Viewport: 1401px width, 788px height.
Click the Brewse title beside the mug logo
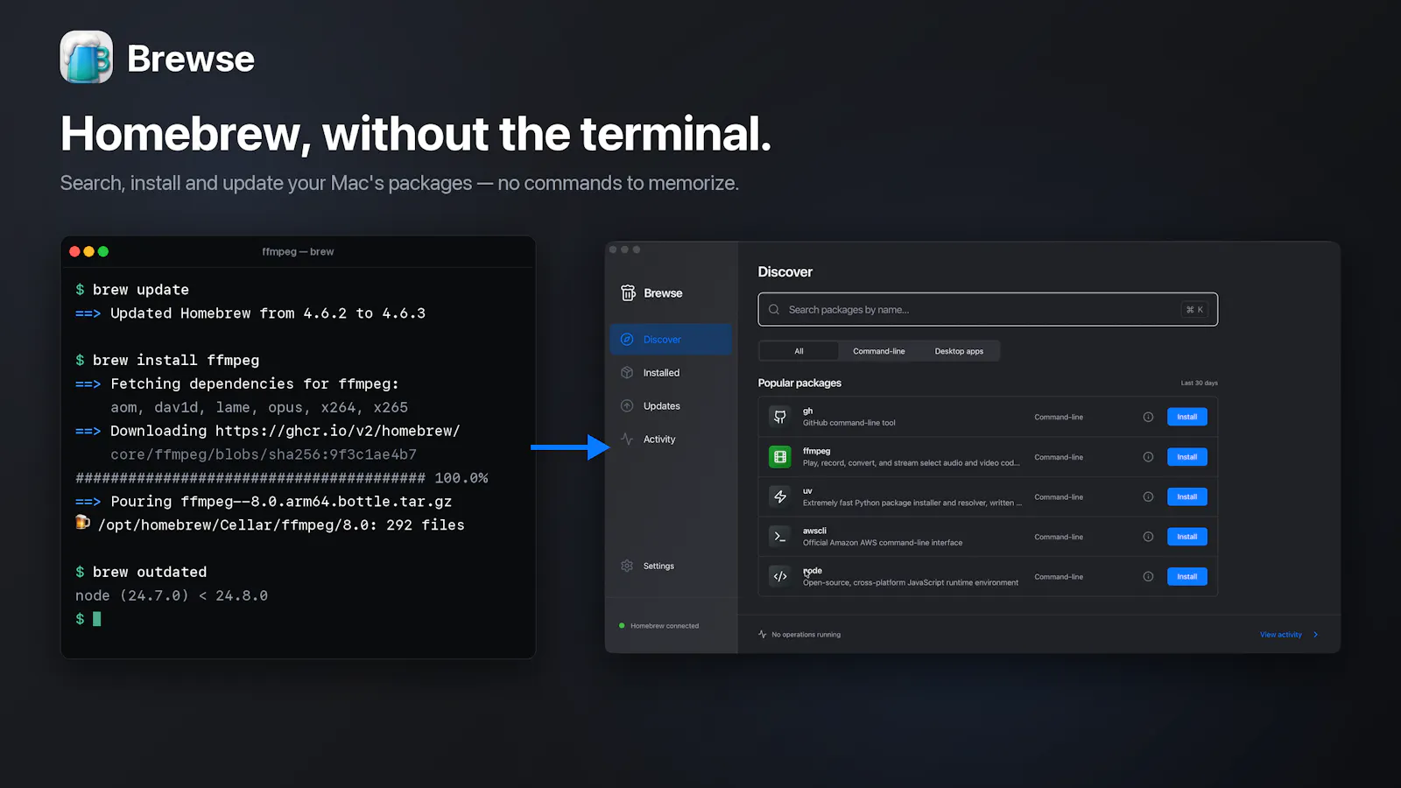point(191,59)
